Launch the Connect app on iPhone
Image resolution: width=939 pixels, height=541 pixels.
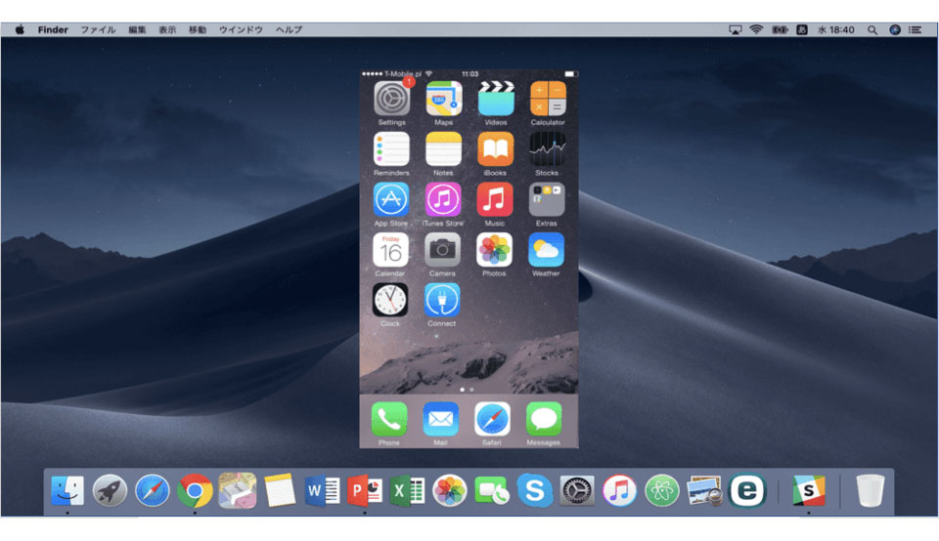coord(442,300)
